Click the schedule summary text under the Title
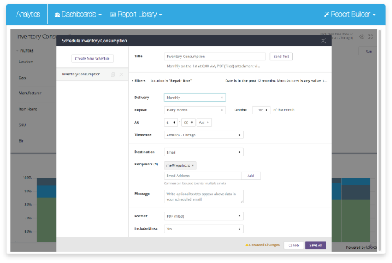Image resolution: width=392 pixels, height=263 pixels. pyautogui.click(x=213, y=66)
